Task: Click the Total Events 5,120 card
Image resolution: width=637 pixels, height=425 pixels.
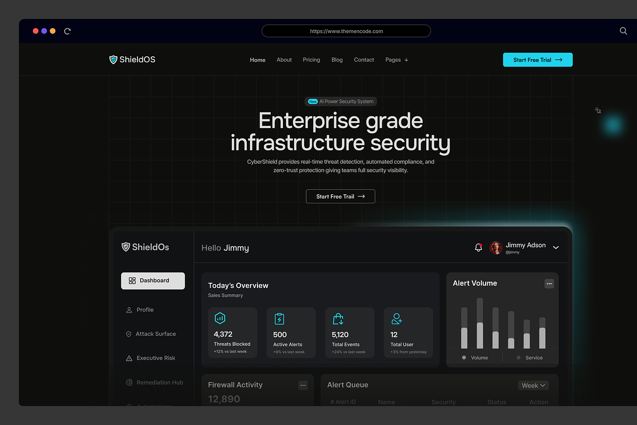Action: [x=350, y=333]
